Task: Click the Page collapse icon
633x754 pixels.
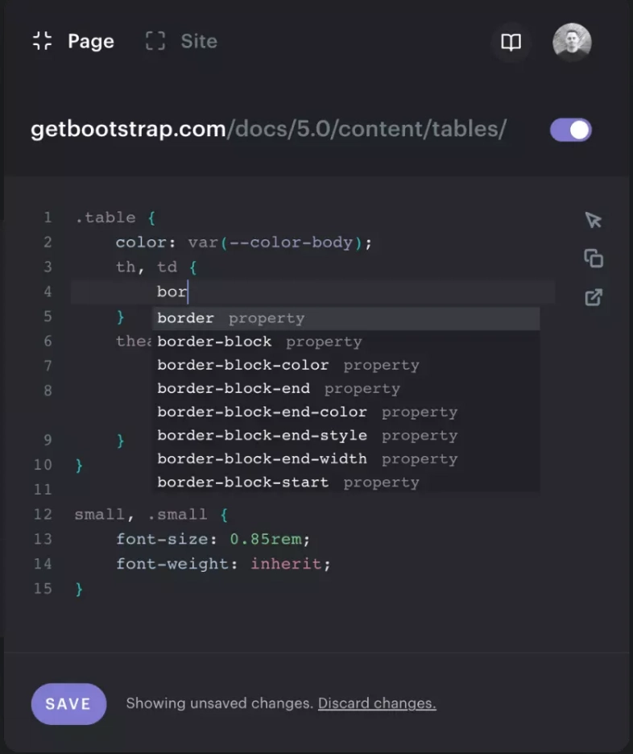Action: tap(43, 41)
